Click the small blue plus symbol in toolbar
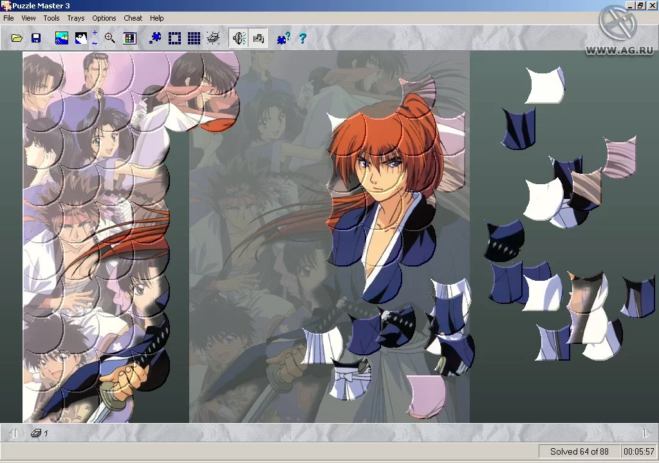This screenshot has width=659, height=463. (x=95, y=33)
